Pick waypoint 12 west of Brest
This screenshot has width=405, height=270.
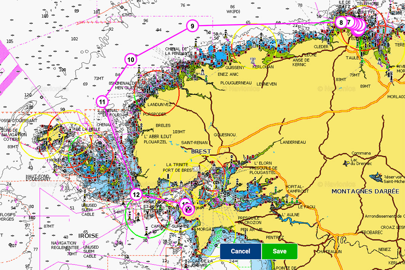136,194
